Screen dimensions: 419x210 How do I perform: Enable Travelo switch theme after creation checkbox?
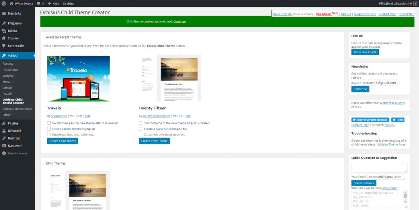tap(49, 123)
